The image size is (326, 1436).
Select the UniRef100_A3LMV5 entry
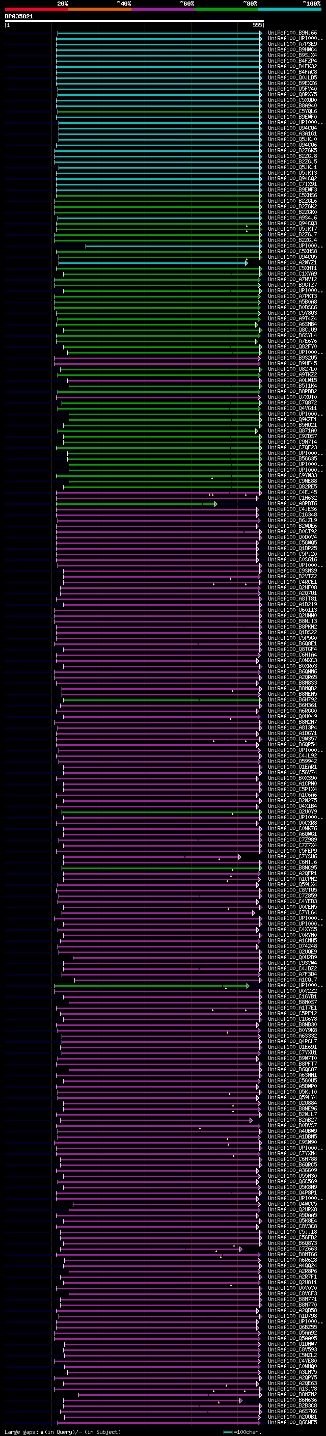coord(292,1372)
